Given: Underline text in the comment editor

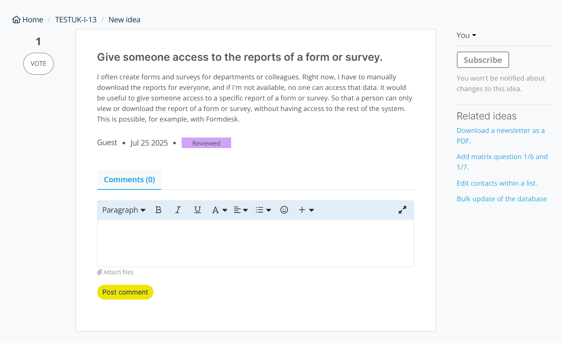Looking at the screenshot, I should [x=197, y=210].
